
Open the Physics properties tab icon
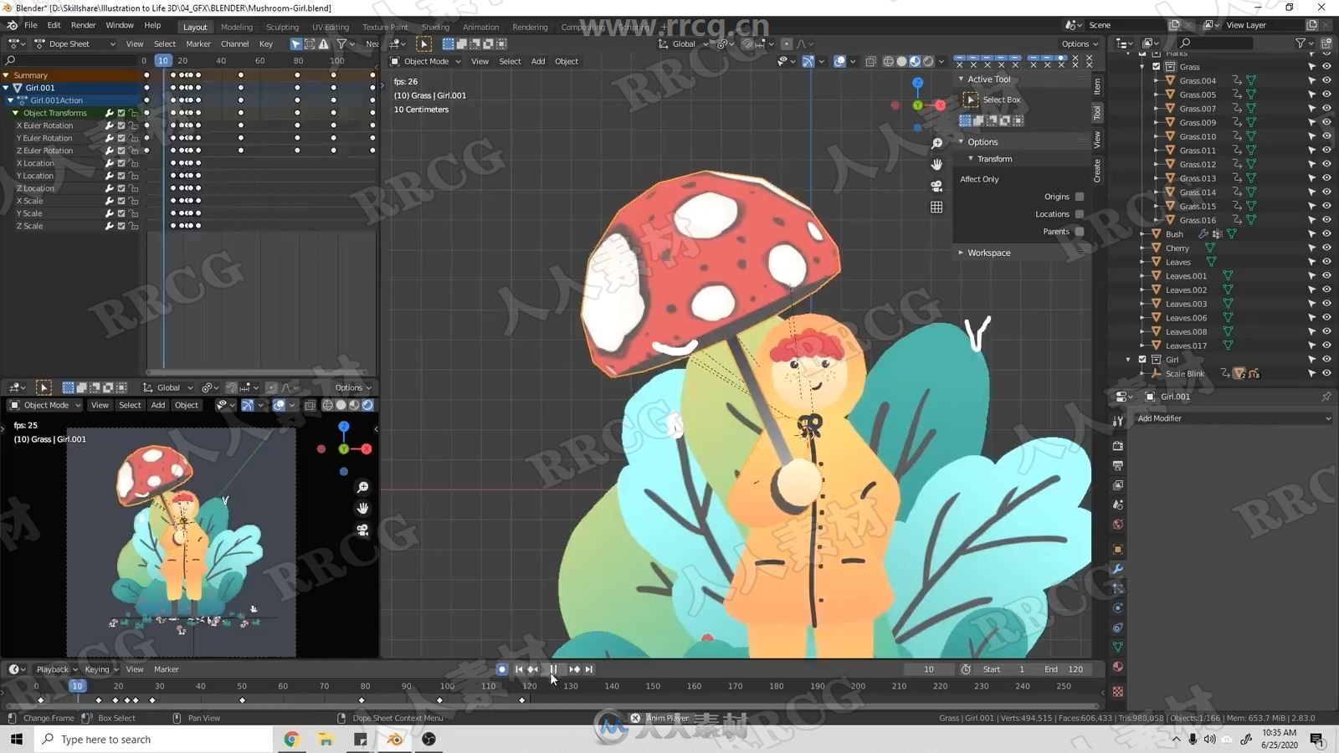pos(1117,608)
